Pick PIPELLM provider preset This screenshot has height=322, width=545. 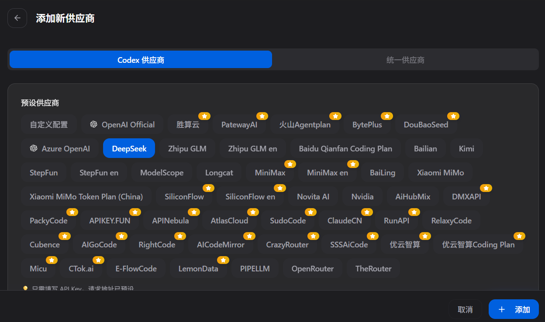[255, 268]
